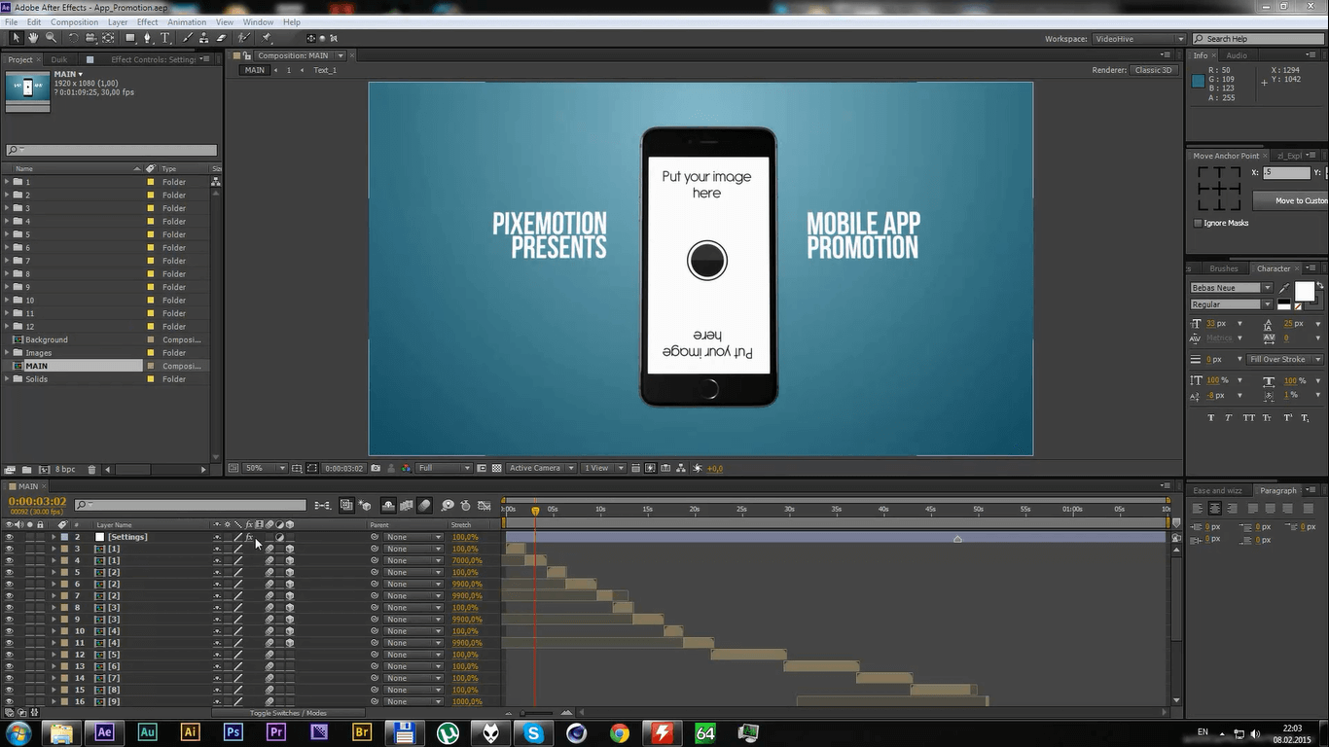
Task: Click the Search Help field
Action: click(x=1257, y=39)
